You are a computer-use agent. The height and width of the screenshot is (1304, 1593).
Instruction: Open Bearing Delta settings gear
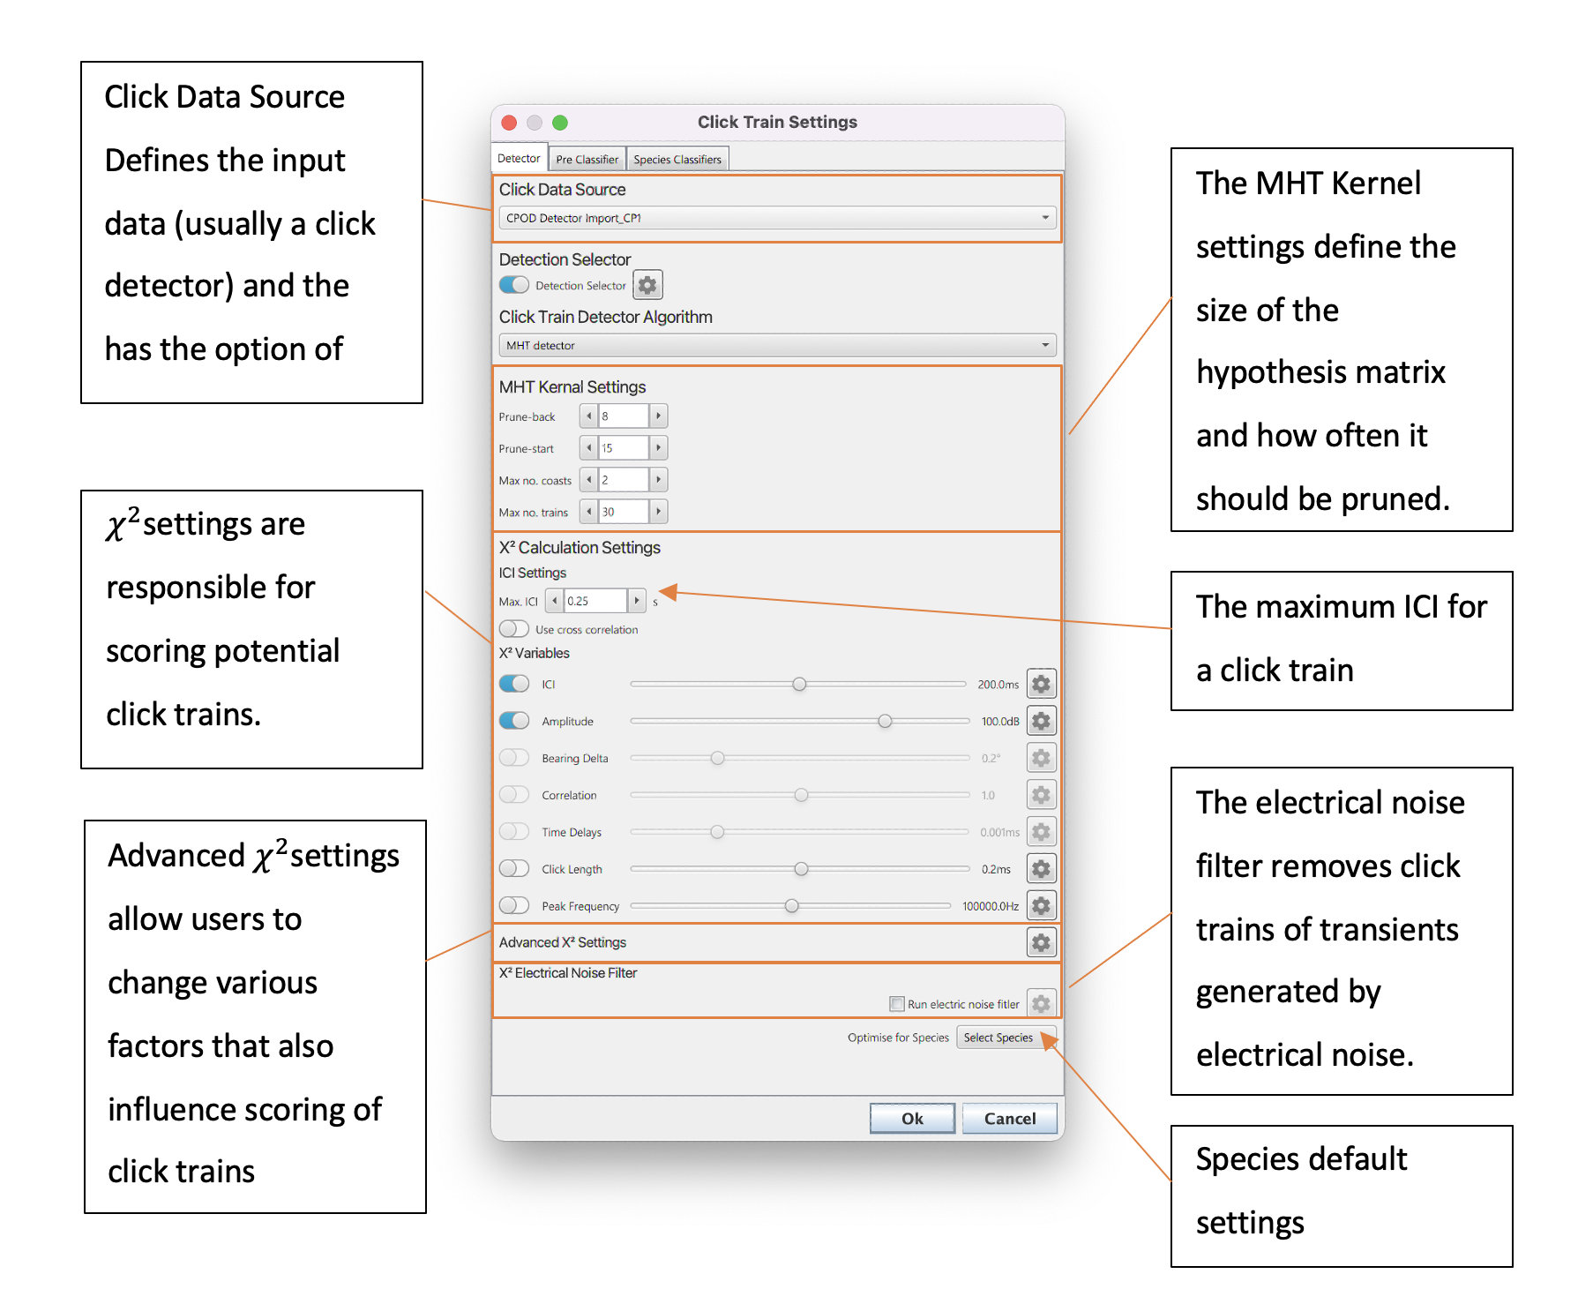[x=1041, y=758]
